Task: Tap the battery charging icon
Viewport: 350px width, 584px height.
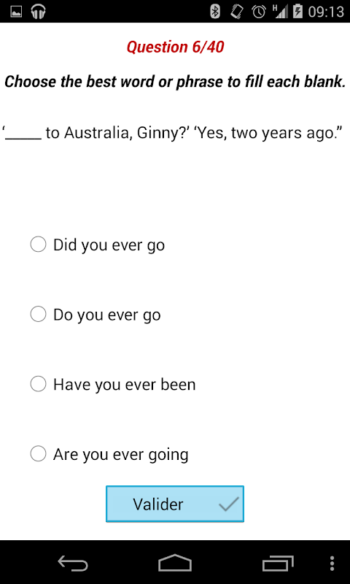Action: point(298,12)
